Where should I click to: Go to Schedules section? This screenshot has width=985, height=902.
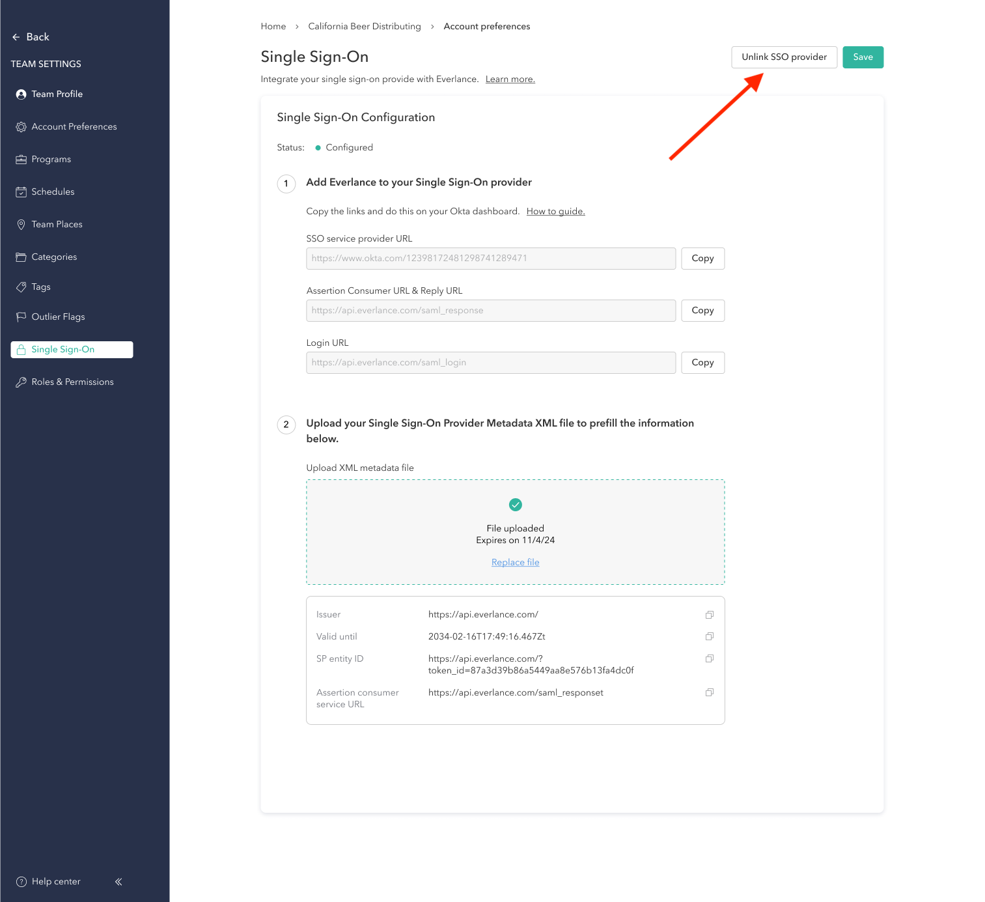tap(53, 192)
